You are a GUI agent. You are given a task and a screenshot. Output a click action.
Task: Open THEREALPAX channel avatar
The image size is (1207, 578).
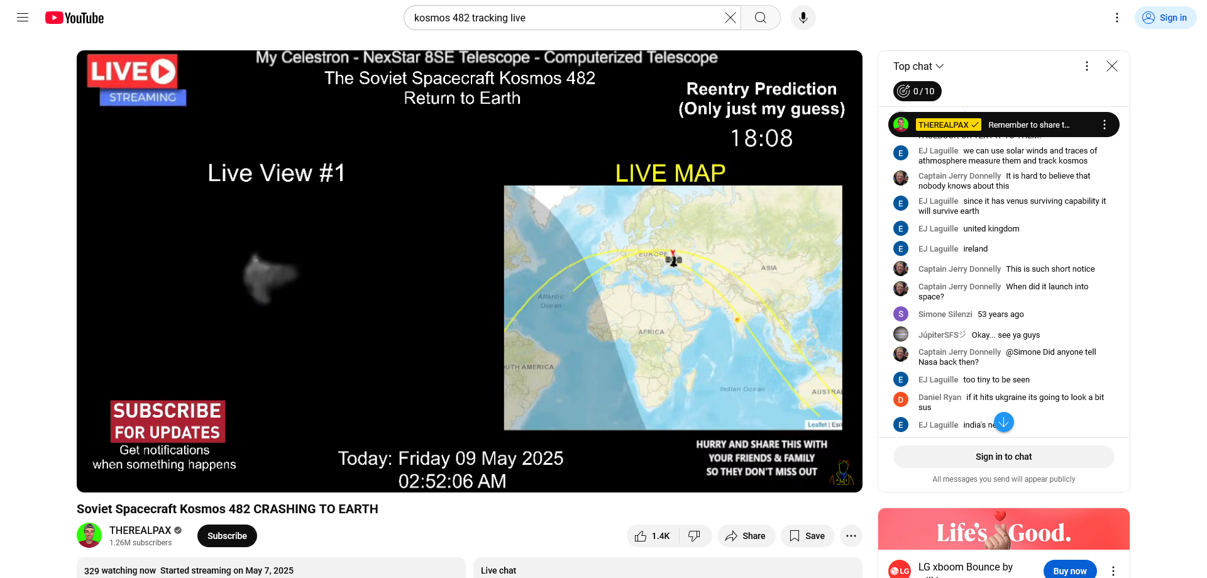tap(89, 535)
